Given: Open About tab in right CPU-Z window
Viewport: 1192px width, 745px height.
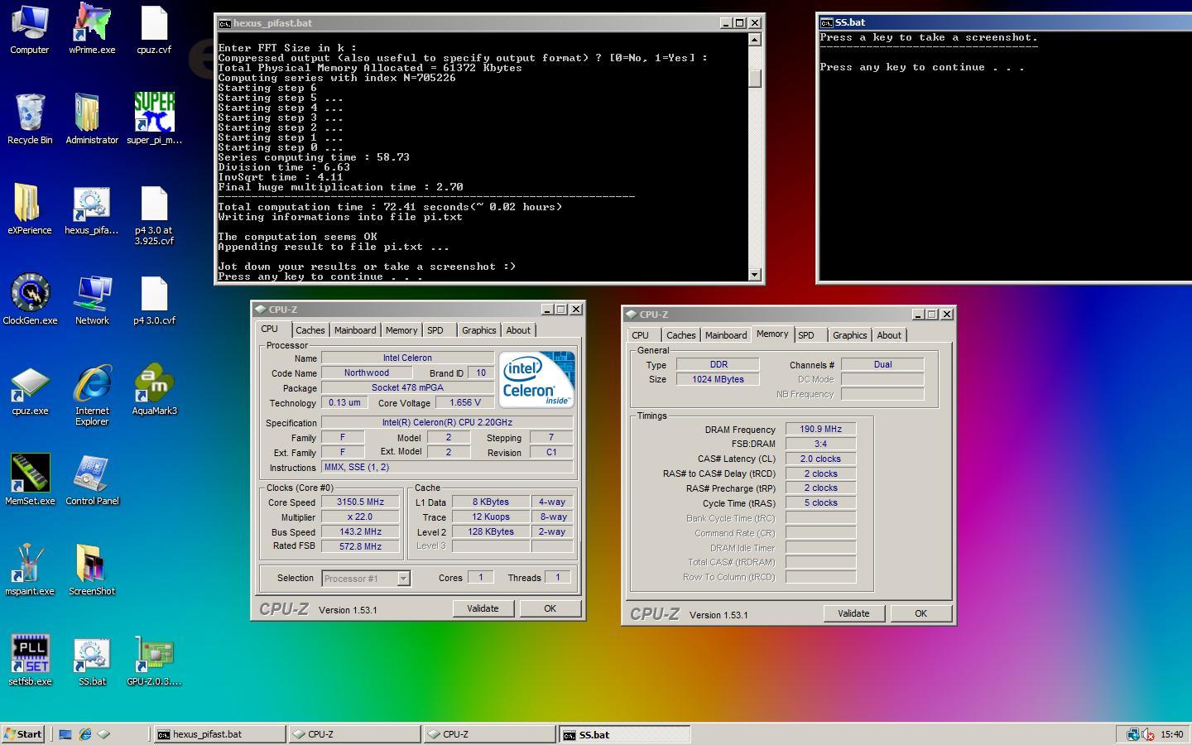Looking at the screenshot, I should click(x=889, y=335).
